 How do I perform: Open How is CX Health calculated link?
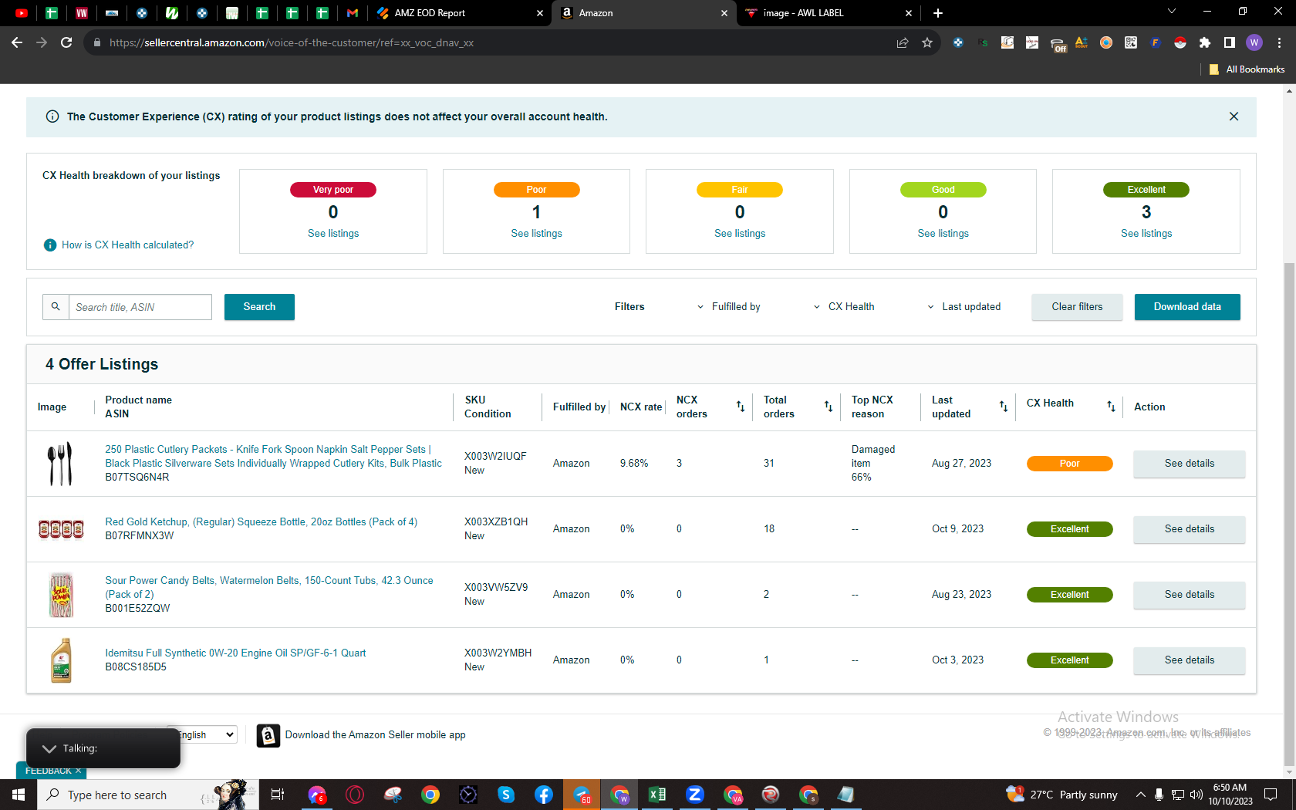coord(128,245)
